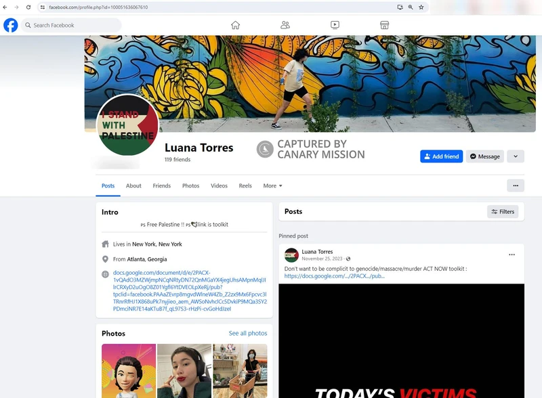Open the profile three-dot menu below Message
542x398 pixels.
pyautogui.click(x=515, y=185)
